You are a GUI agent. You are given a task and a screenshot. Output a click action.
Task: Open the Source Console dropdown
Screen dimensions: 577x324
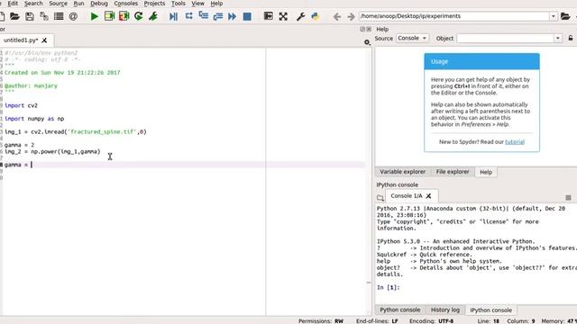(413, 38)
